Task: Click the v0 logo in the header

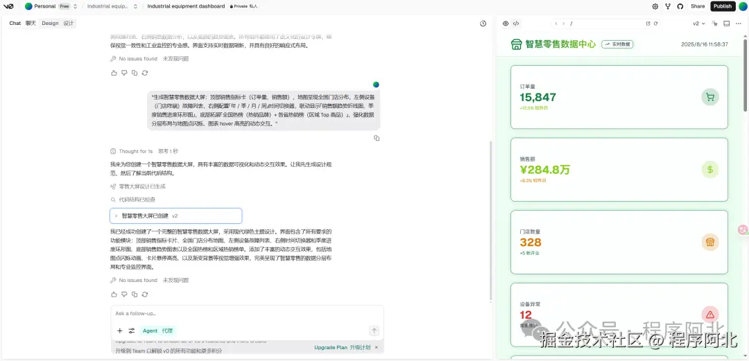Action: pos(8,6)
